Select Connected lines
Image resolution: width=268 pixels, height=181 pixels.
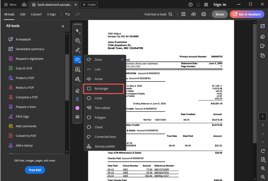coord(105,137)
